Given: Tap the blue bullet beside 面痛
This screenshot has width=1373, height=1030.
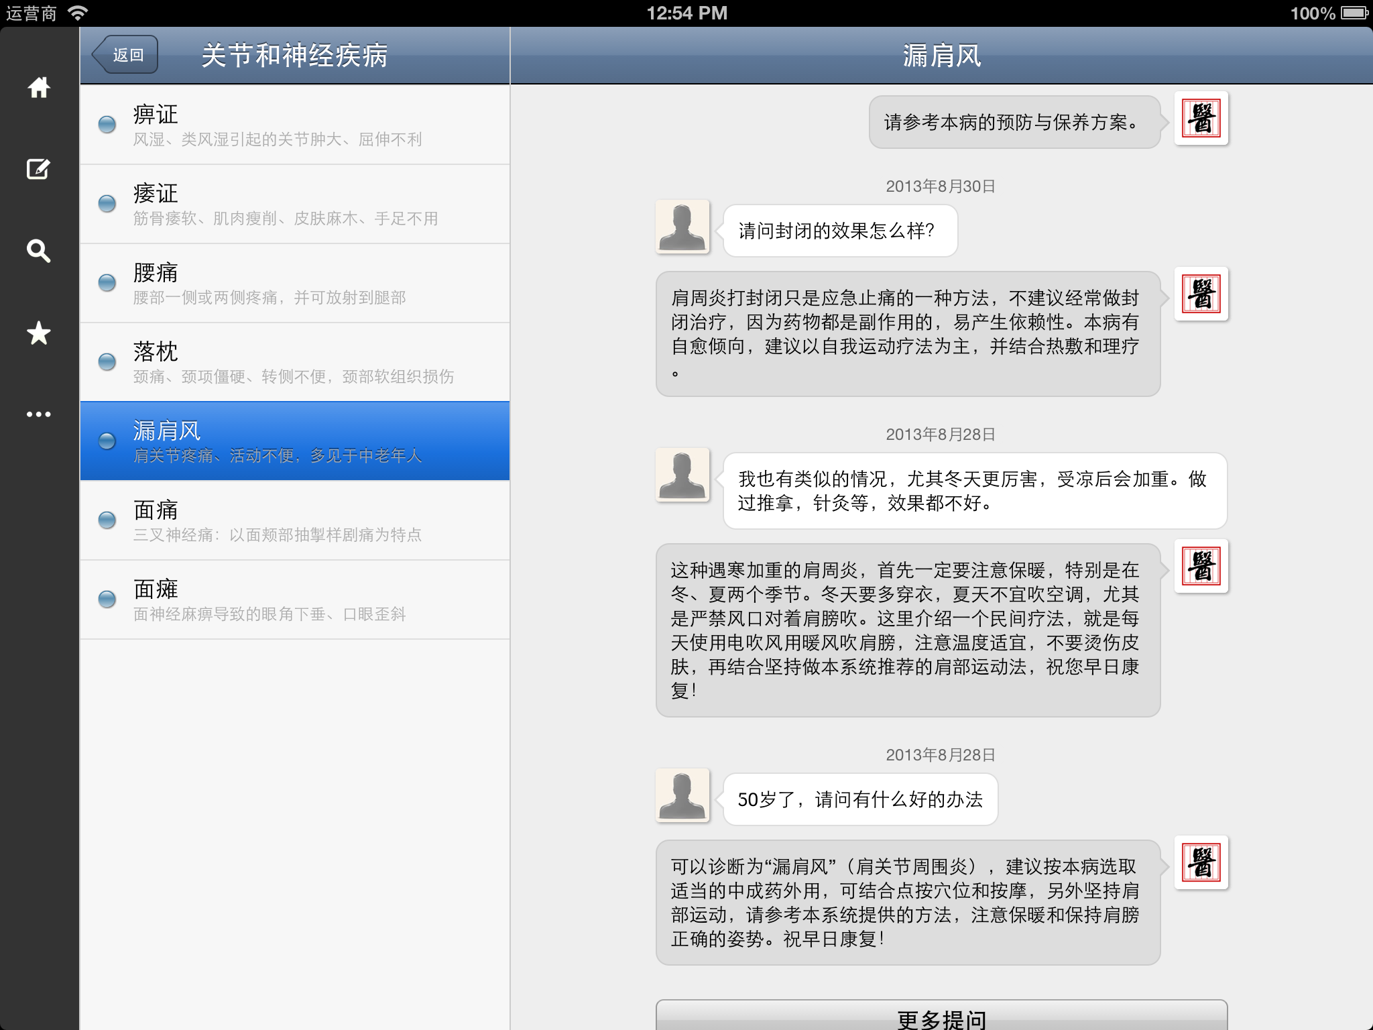Looking at the screenshot, I should pyautogui.click(x=107, y=520).
